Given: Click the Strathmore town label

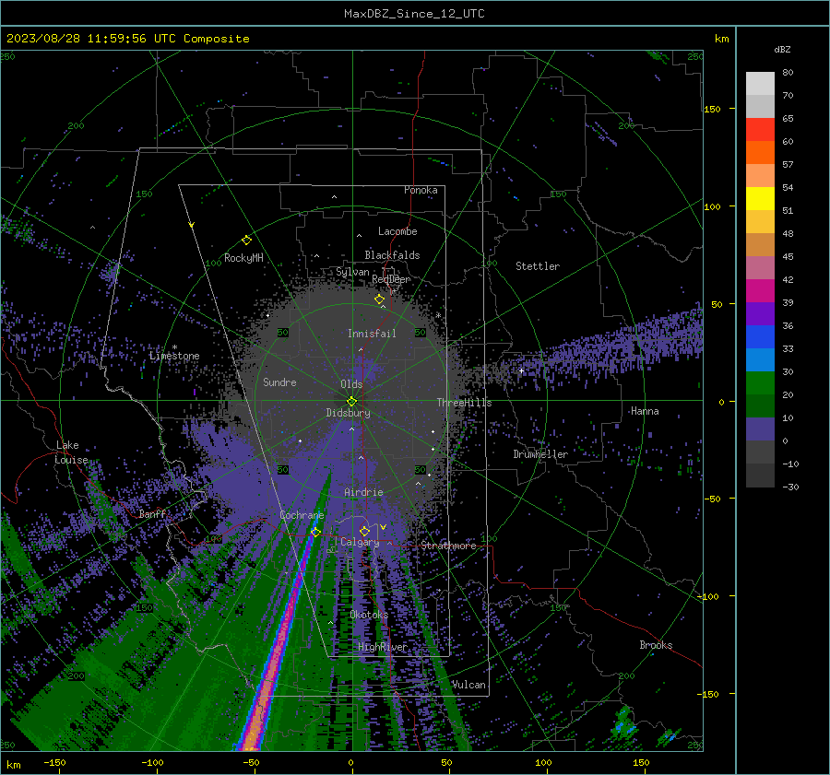Looking at the screenshot, I should (x=449, y=546).
